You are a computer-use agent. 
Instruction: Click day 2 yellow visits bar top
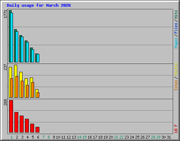coord(15,70)
